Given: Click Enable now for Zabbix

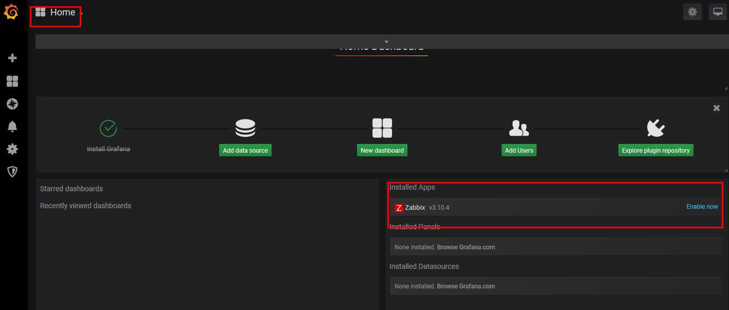Looking at the screenshot, I should tap(702, 207).
